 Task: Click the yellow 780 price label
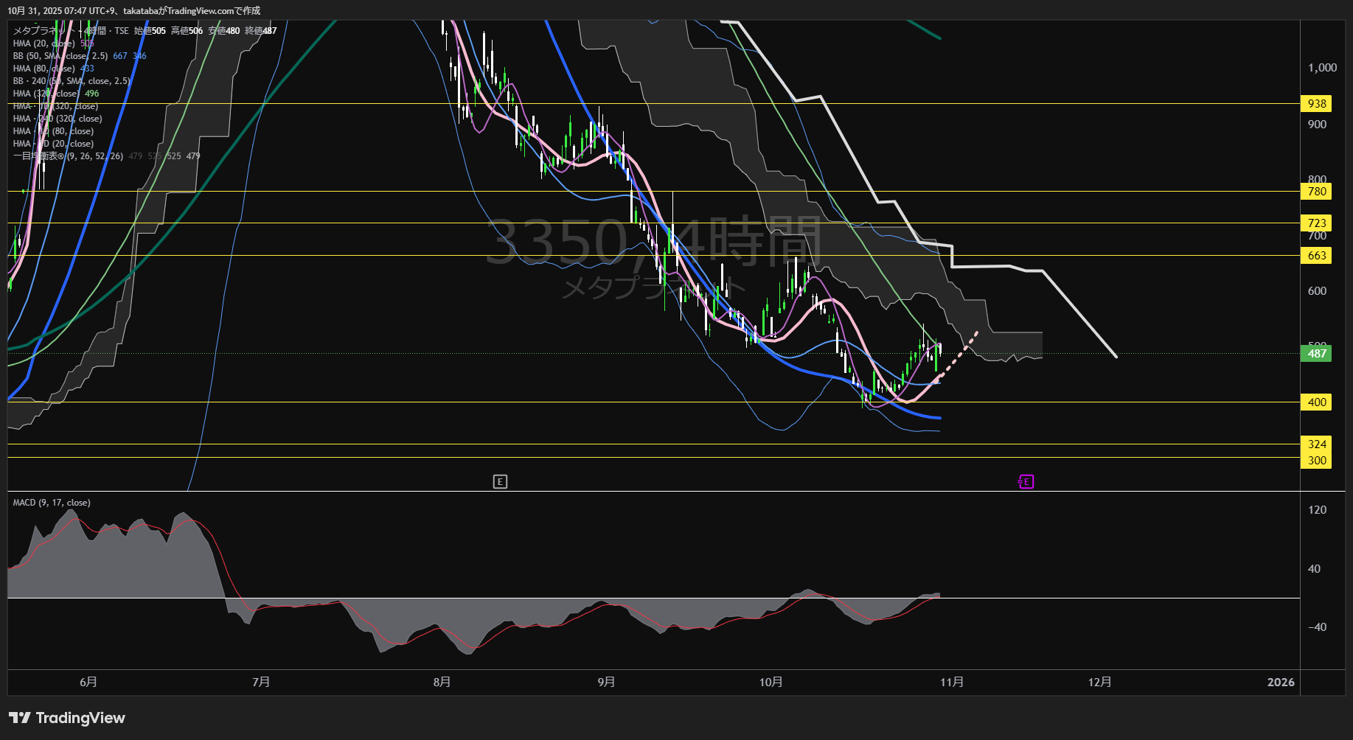pyautogui.click(x=1317, y=192)
